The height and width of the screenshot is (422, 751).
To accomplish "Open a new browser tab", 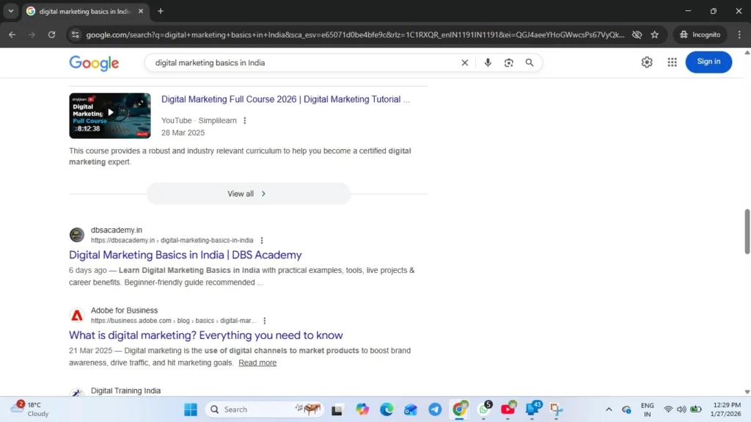I will [161, 11].
